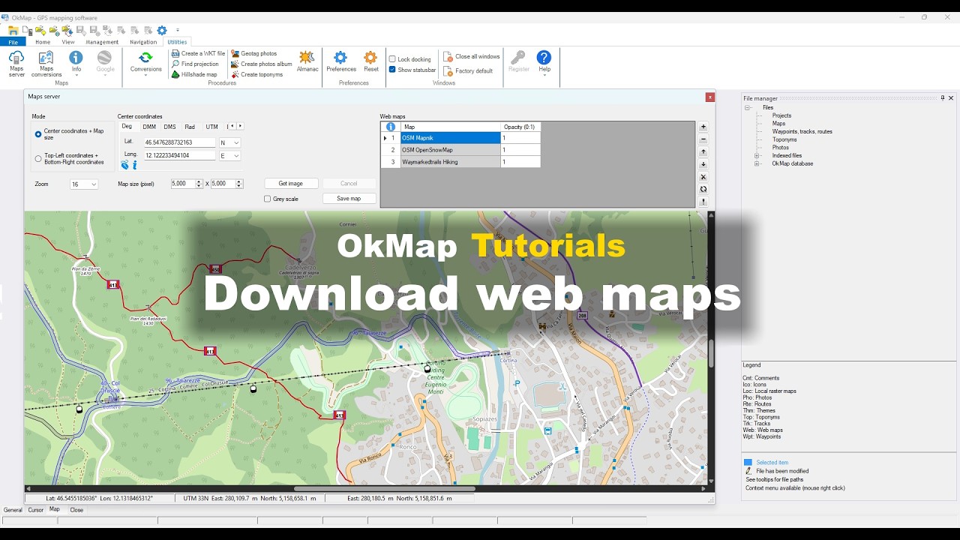Open Preferences in the ribbon
The width and height of the screenshot is (960, 540).
pyautogui.click(x=341, y=61)
